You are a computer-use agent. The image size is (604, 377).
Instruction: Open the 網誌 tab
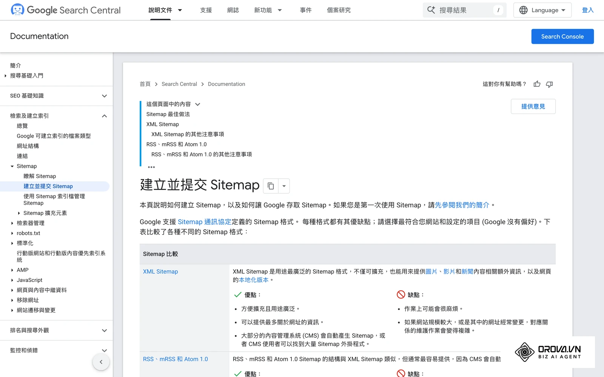point(233,10)
